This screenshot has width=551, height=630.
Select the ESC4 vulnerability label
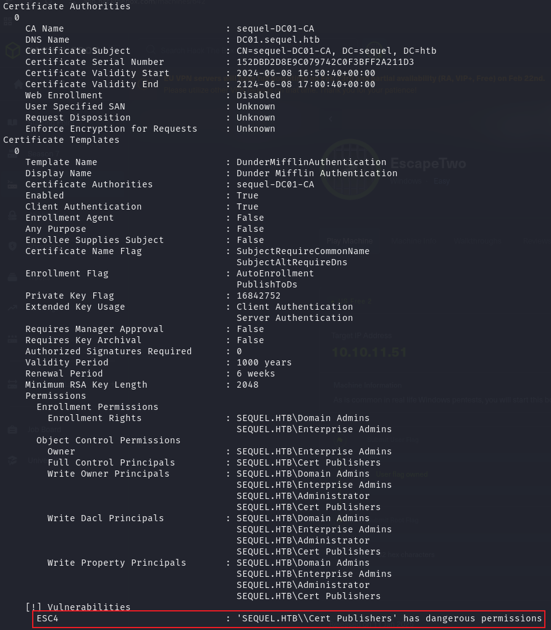click(48, 618)
